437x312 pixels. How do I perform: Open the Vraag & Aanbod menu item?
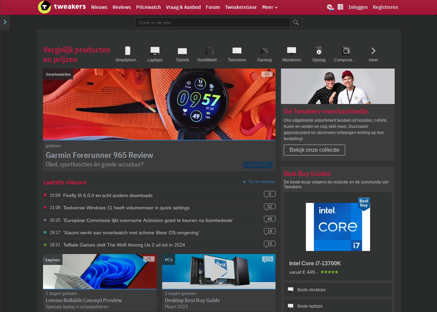pos(183,7)
